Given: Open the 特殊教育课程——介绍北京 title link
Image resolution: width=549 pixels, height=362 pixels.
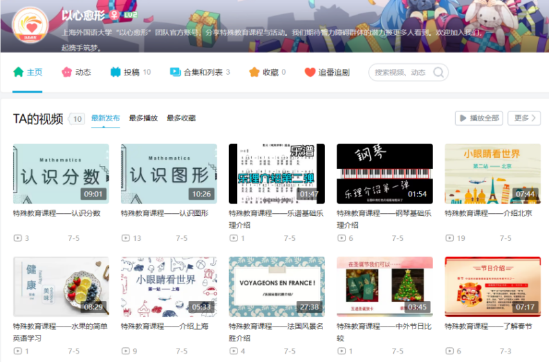Looking at the screenshot, I should [488, 213].
